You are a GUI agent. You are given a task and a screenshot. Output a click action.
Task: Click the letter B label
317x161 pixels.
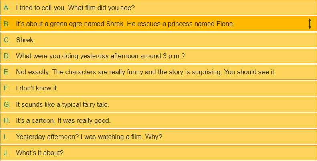click(7, 24)
